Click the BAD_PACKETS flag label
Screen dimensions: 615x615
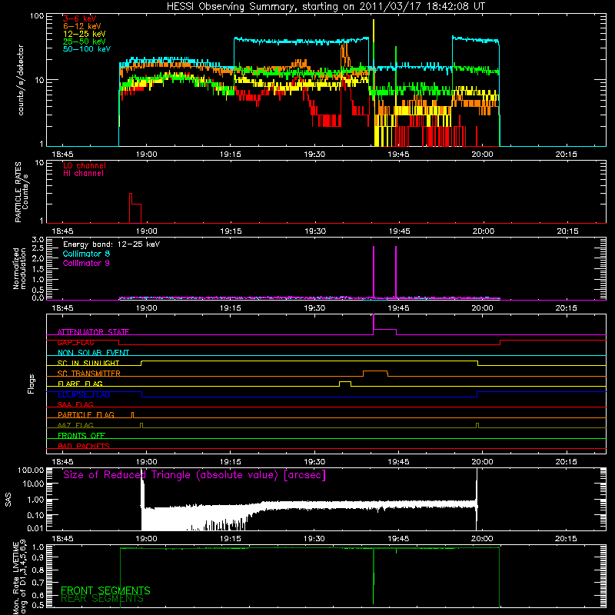(84, 446)
